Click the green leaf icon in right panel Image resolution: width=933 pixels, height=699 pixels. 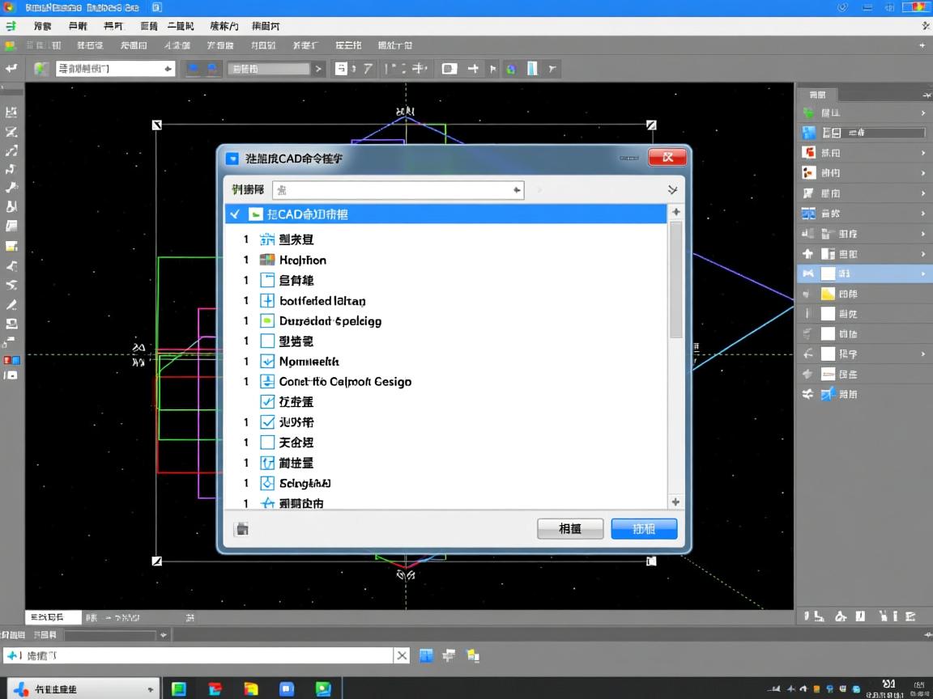(808, 112)
